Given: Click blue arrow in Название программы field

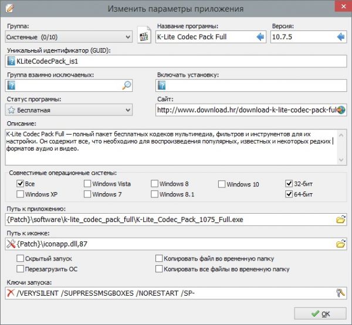Looking at the screenshot, I should tap(260, 37).
